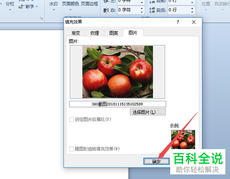Switch to the 渐变 tab
The image size is (230, 179).
pos(76,33)
